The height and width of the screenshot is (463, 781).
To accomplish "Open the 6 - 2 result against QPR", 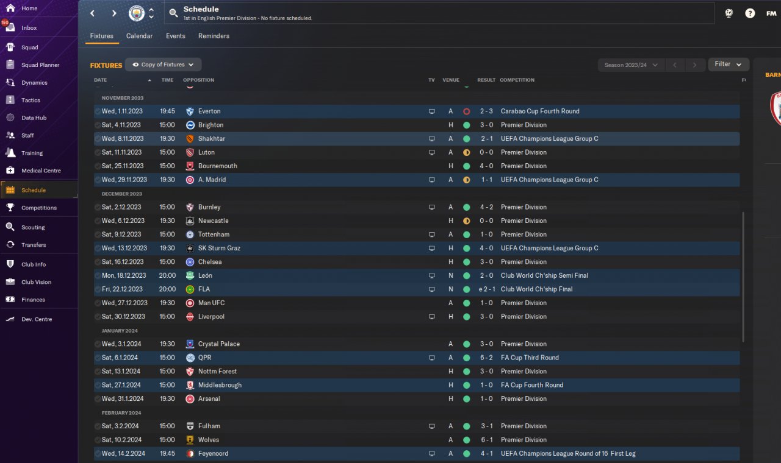I will (x=486, y=358).
